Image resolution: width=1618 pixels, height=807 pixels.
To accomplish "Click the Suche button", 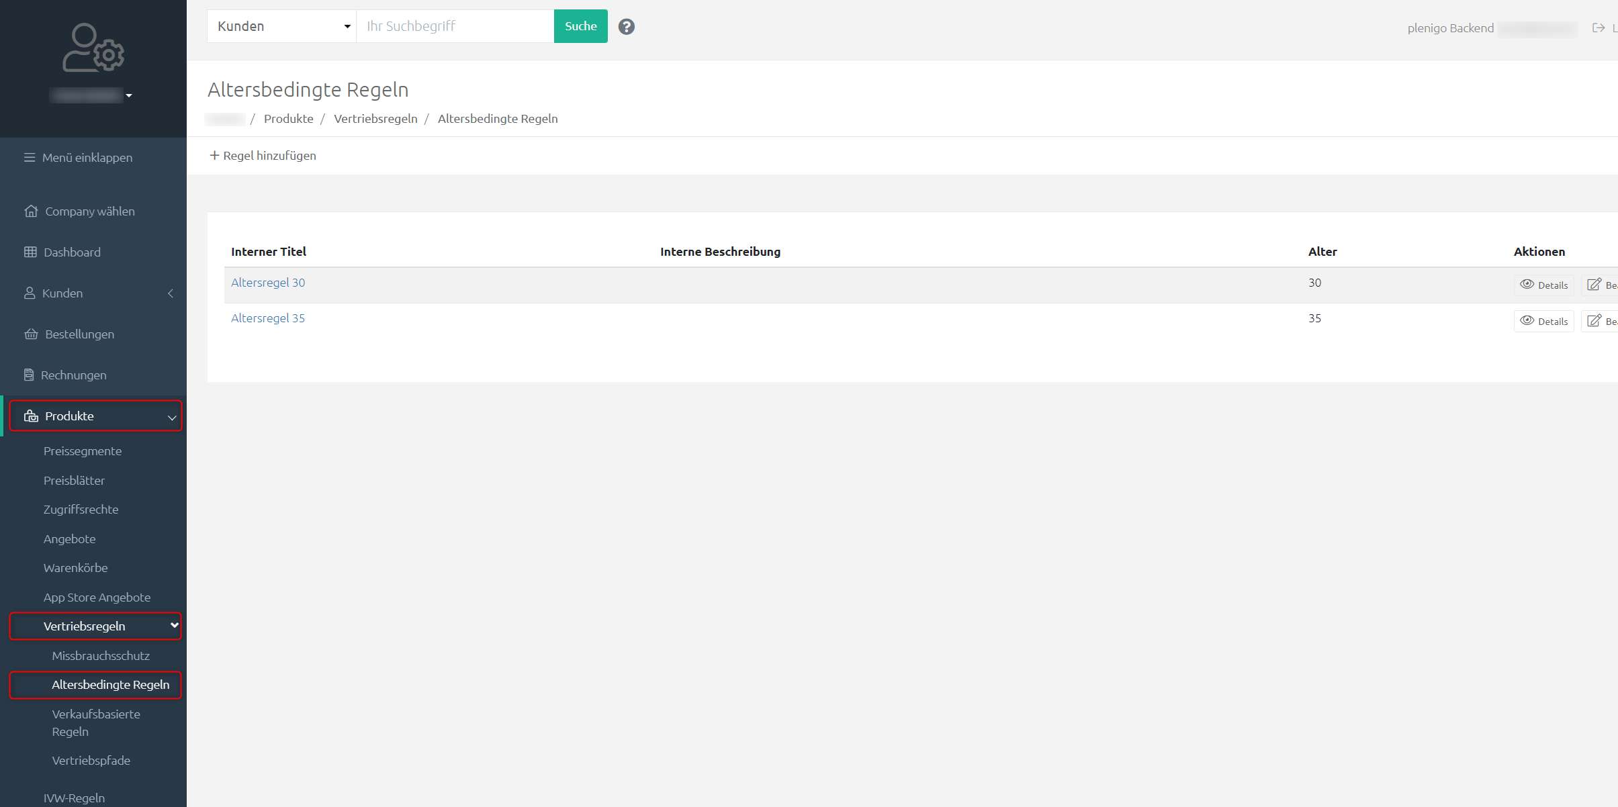I will coord(580,26).
